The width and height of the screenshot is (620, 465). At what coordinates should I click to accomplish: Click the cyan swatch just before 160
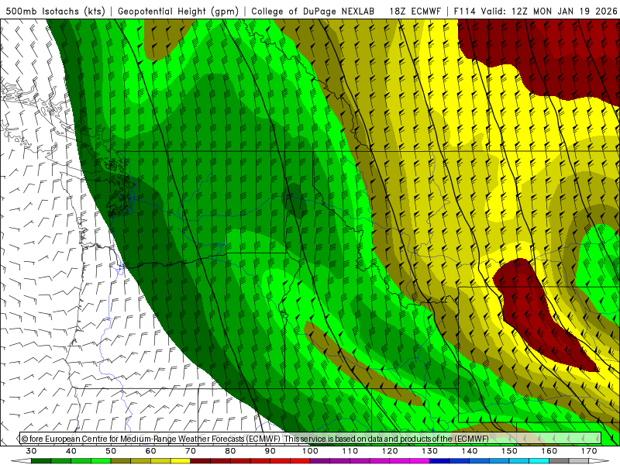coord(539,461)
